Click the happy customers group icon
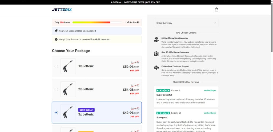This screenshot has width=273, height=132. pyautogui.click(x=156, y=54)
